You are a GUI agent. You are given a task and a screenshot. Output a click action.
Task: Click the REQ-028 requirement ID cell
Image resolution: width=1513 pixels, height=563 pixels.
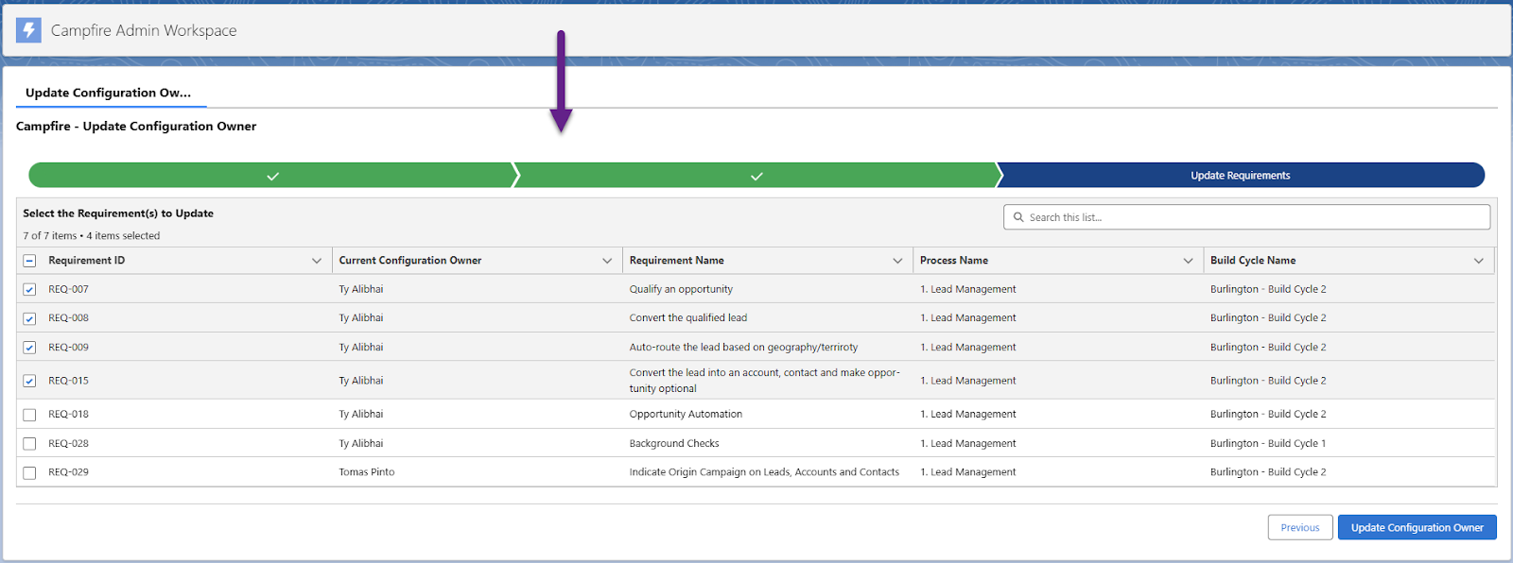pyautogui.click(x=68, y=443)
